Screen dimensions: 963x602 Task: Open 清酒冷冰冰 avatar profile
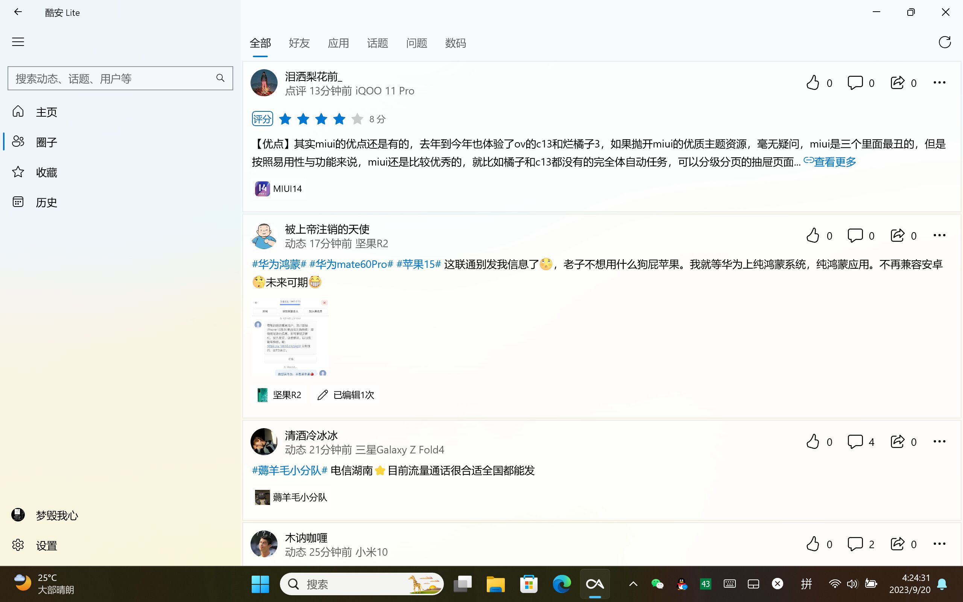tap(264, 442)
